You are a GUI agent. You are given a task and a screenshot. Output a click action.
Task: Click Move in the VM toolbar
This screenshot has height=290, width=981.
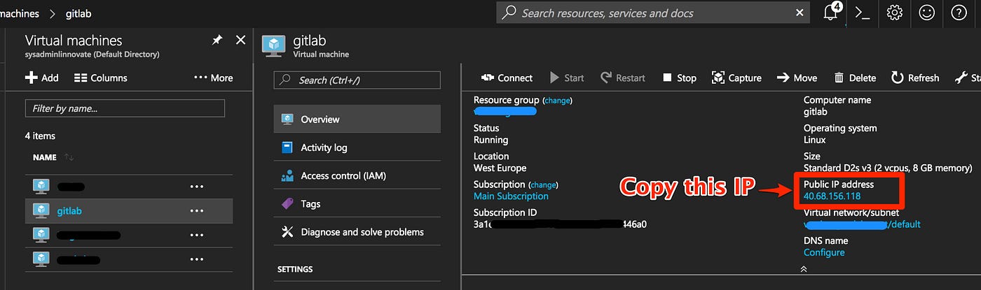click(x=797, y=78)
